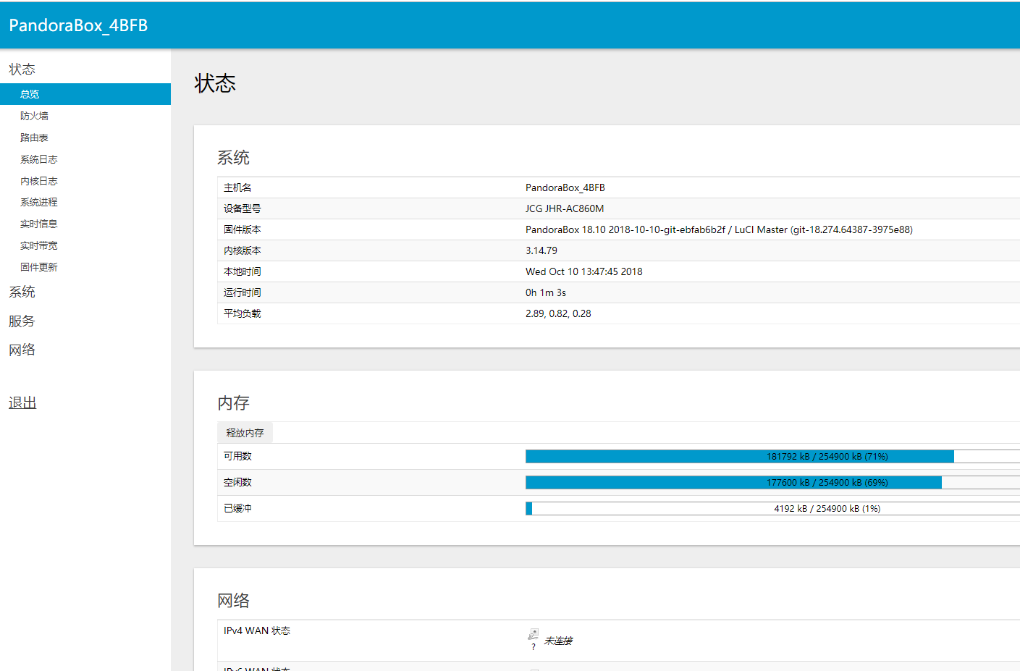Expand the 服务 sidebar section
Image resolution: width=1020 pixels, height=671 pixels.
tap(22, 321)
